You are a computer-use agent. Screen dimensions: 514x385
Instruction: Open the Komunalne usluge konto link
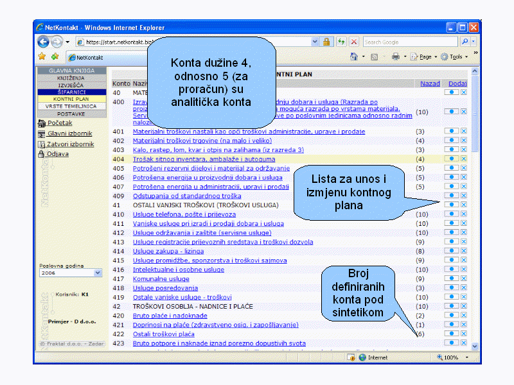click(161, 279)
